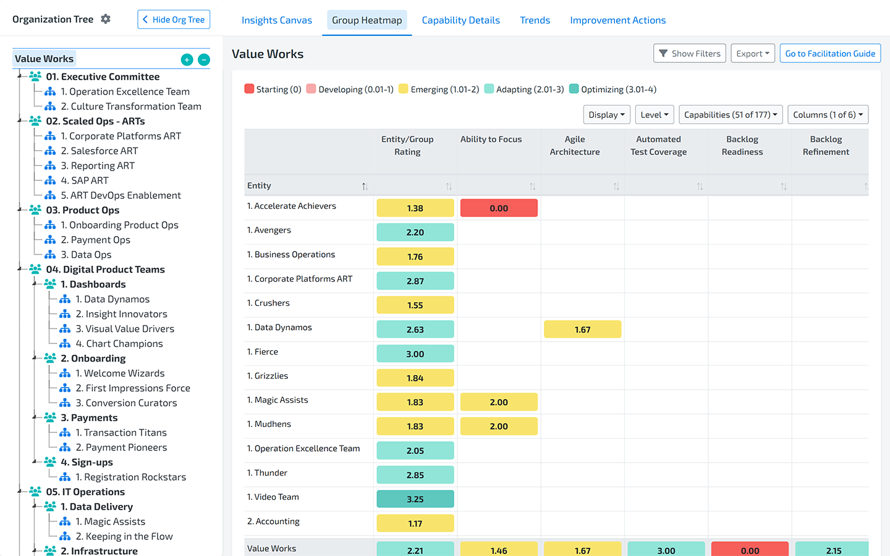
Task: Click the green expand-all plus icon
Action: (x=187, y=60)
